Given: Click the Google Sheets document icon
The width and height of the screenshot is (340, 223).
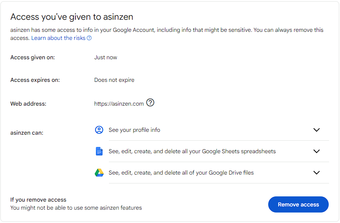Looking at the screenshot, I should point(99,151).
